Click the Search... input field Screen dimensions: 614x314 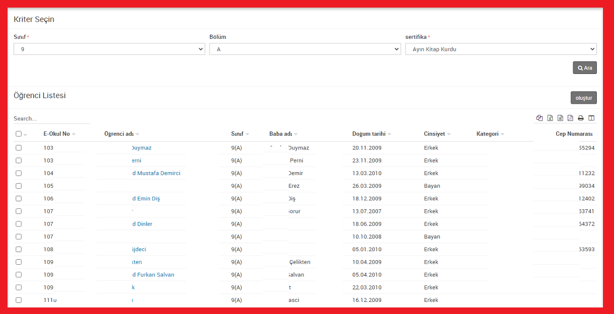click(51, 119)
